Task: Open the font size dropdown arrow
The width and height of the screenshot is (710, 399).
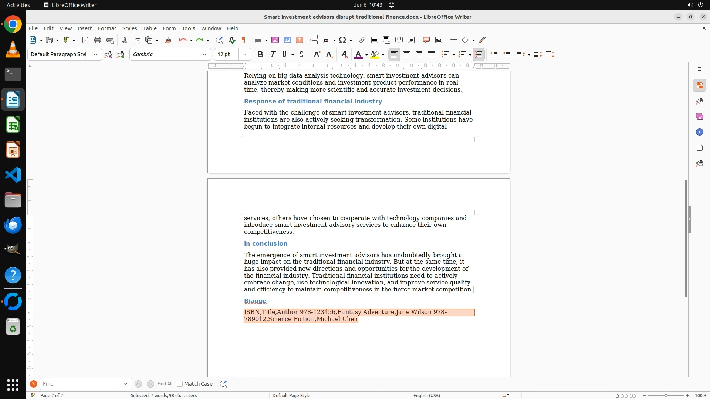Action: pyautogui.click(x=245, y=54)
